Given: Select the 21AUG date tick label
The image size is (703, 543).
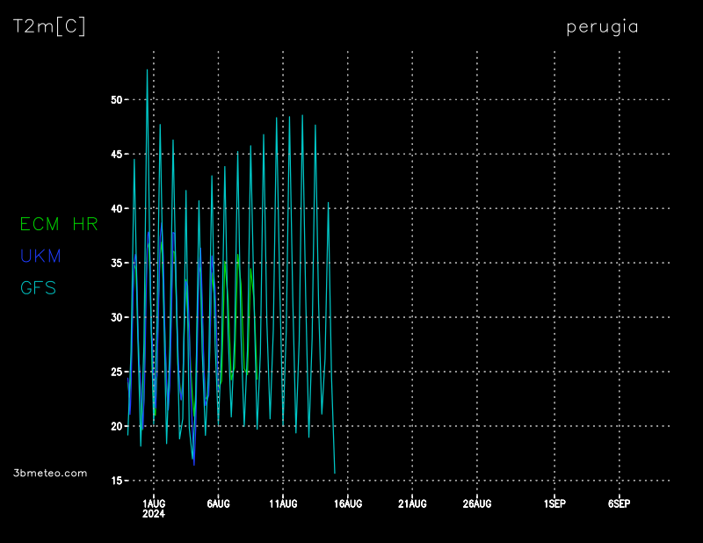Looking at the screenshot, I should [x=412, y=503].
